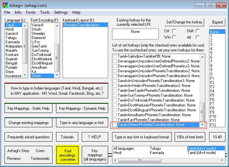
Task: Click the 10.40 version button
Action: point(217,137)
